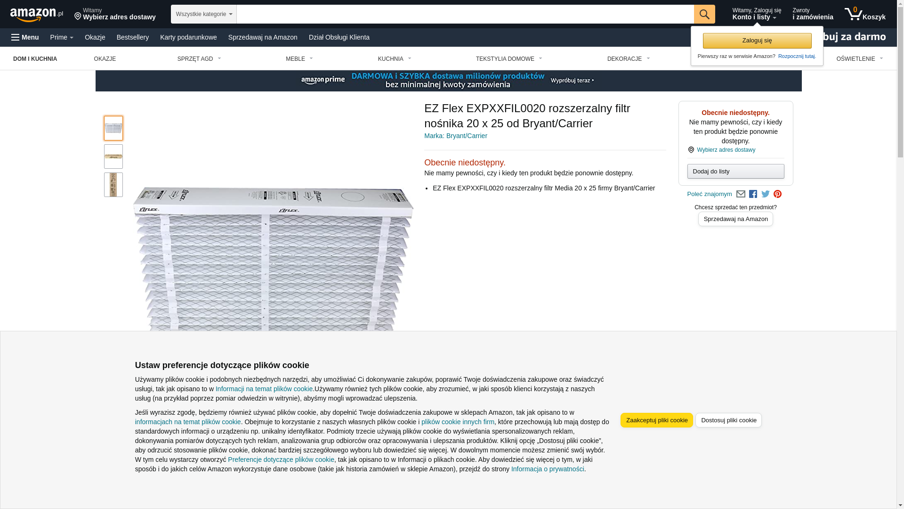Select the second product thumbnail
Image resolution: width=904 pixels, height=509 pixels.
[x=113, y=156]
